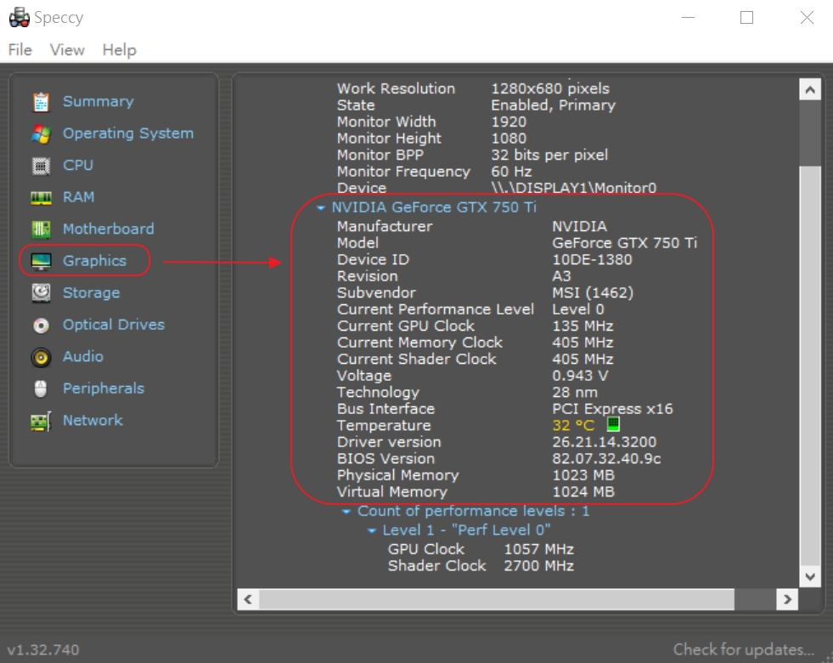Maximize the Speccy window

[x=746, y=18]
